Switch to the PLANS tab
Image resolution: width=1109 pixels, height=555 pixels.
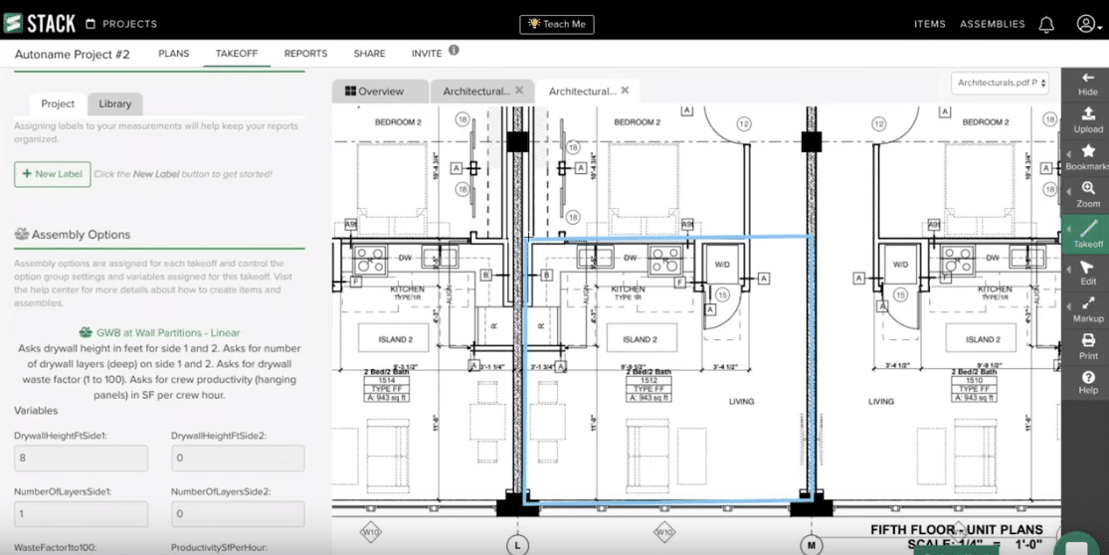(174, 54)
